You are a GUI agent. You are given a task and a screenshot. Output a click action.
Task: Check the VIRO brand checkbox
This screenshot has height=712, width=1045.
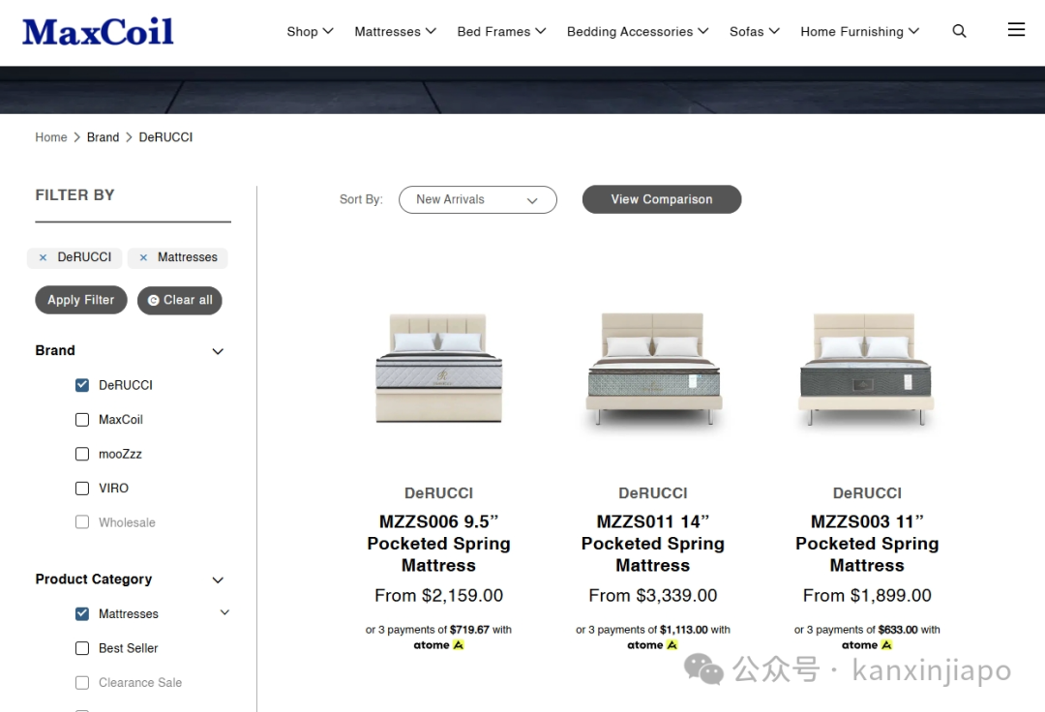[x=82, y=489]
